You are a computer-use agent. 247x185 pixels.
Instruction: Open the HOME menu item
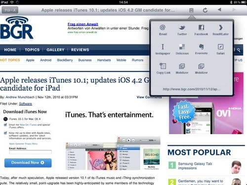pos(10,50)
